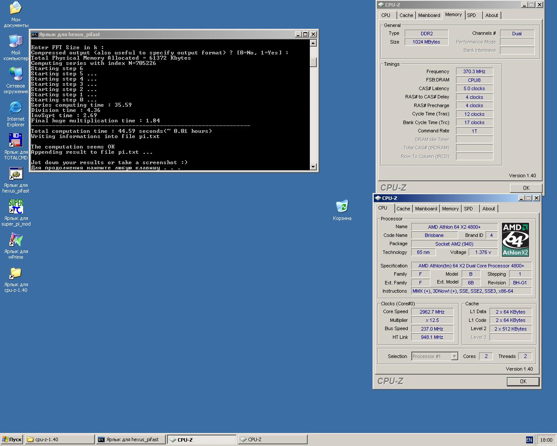Screen dimensions: 557x446
Task: Open Mainboard tab in lower CPU-Z window
Action: 426,209
